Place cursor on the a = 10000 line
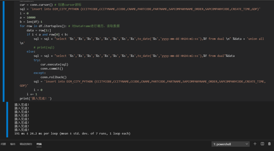The width and height of the screenshot is (274, 151). 28,17
